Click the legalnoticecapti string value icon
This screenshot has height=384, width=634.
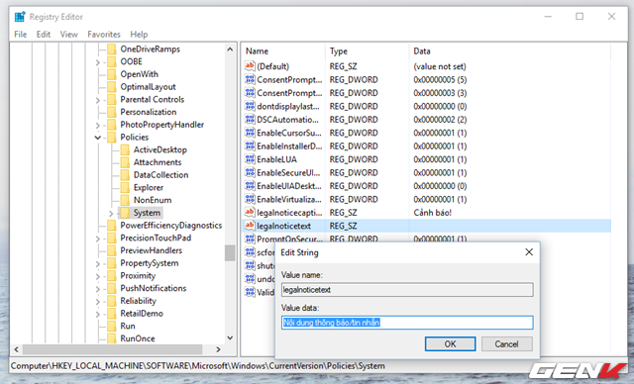(250, 213)
